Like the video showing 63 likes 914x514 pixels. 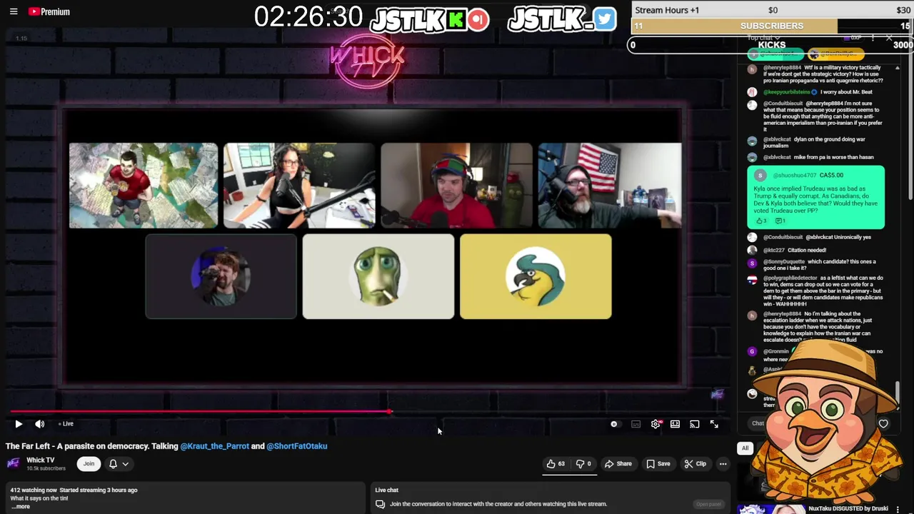[x=556, y=464]
